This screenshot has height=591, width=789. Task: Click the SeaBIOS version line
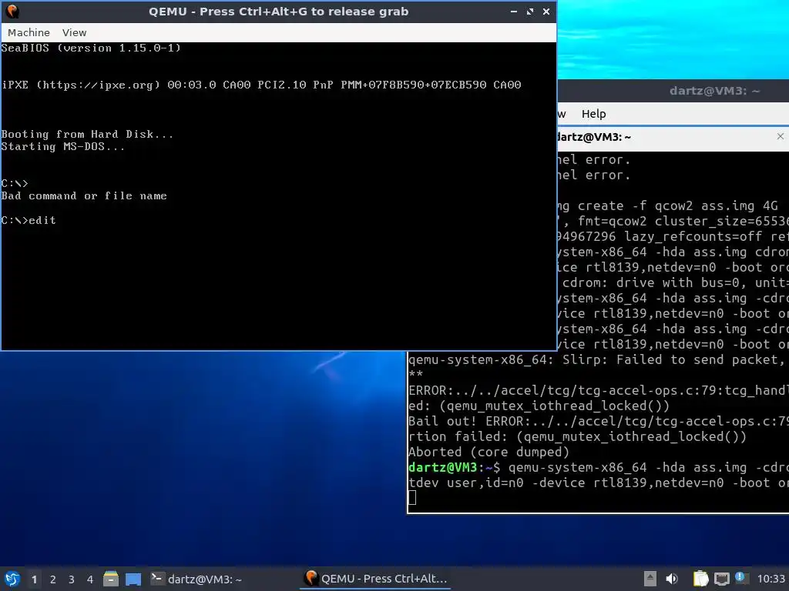(x=91, y=48)
